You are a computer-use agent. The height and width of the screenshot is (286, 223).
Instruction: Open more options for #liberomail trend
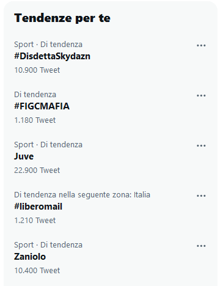click(x=201, y=196)
